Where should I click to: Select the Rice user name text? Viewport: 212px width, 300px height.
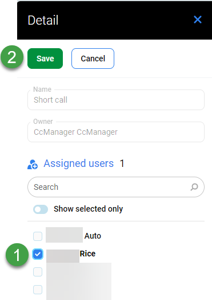pyautogui.click(x=87, y=254)
